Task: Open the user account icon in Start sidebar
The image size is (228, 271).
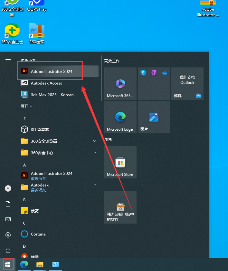Action: (8, 188)
